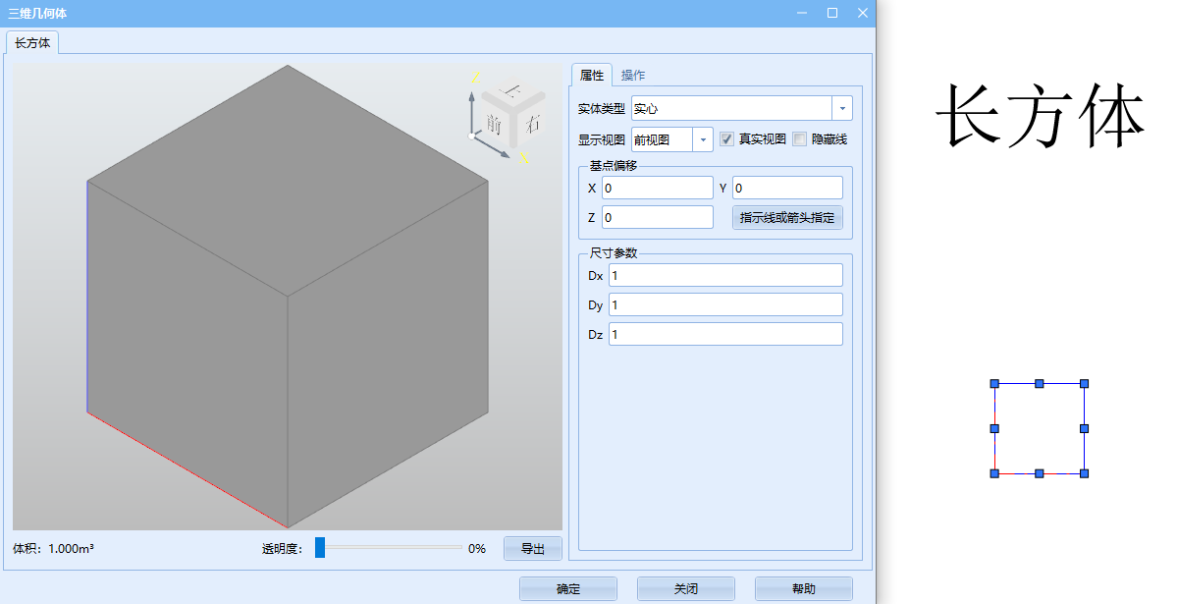Screen dimensions: 1177x604
Task: Click the 右 (right) face of the view cube
Action: [535, 123]
